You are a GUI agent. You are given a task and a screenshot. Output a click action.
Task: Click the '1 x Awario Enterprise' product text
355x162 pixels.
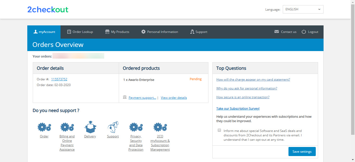point(139,80)
